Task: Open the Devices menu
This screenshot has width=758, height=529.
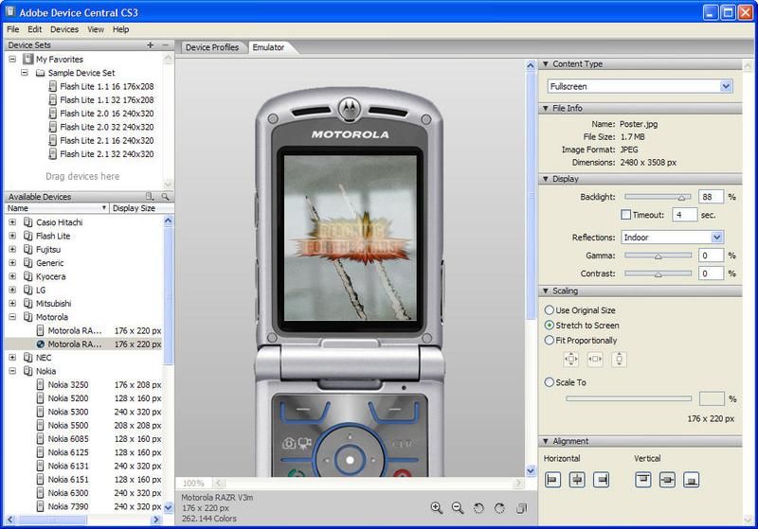Action: tap(64, 29)
